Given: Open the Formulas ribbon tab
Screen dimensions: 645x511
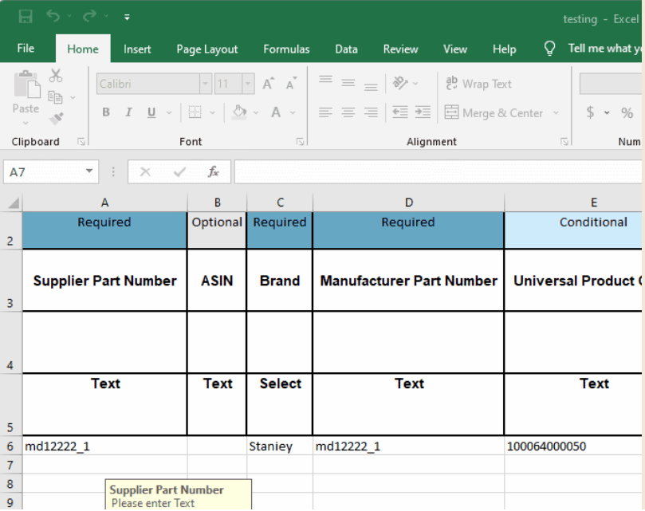Looking at the screenshot, I should (286, 49).
